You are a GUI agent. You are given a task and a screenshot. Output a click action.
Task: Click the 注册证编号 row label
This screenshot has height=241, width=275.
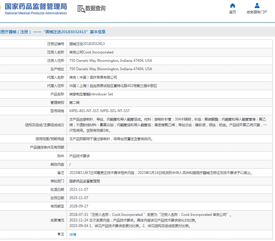pyautogui.click(x=55, y=44)
